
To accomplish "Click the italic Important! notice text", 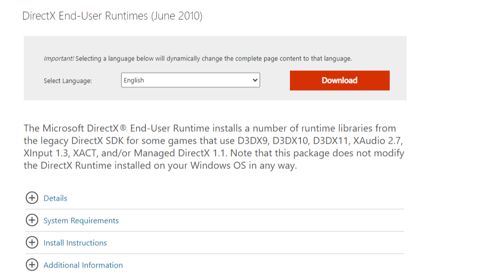I will [x=59, y=58].
